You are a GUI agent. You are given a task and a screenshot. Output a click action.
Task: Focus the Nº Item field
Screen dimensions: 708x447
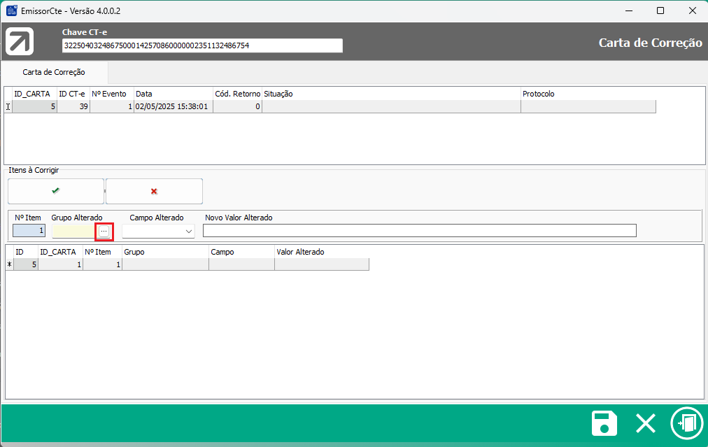click(x=29, y=231)
